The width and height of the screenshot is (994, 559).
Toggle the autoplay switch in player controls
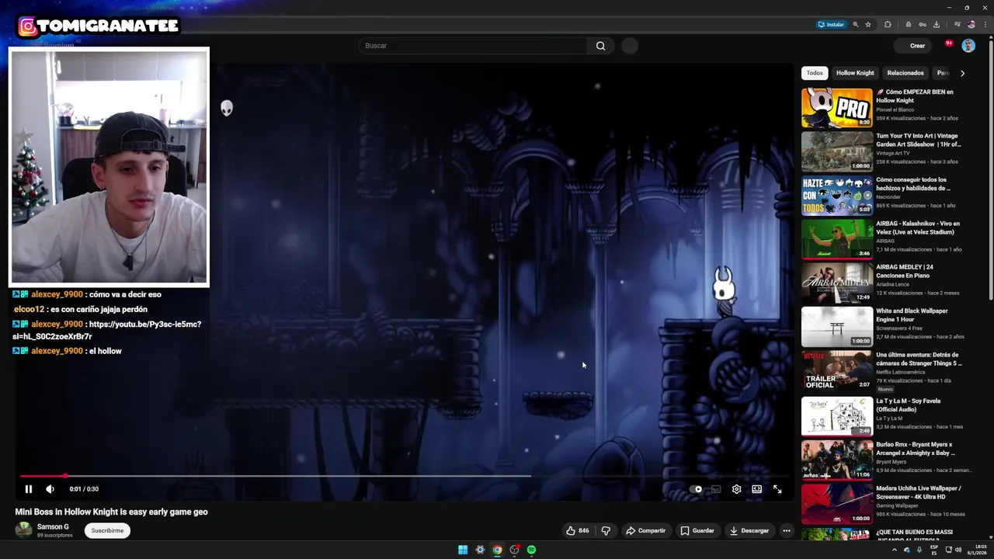pyautogui.click(x=696, y=489)
